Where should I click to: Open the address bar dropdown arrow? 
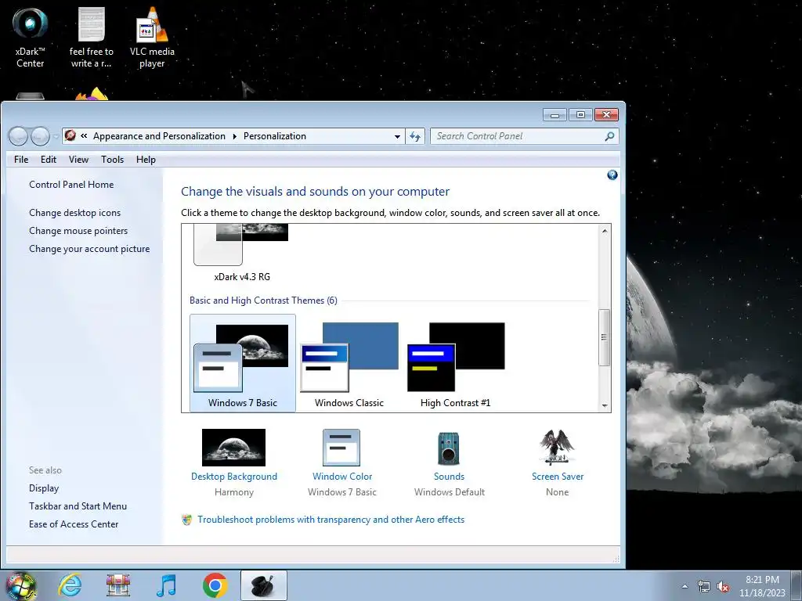point(397,136)
